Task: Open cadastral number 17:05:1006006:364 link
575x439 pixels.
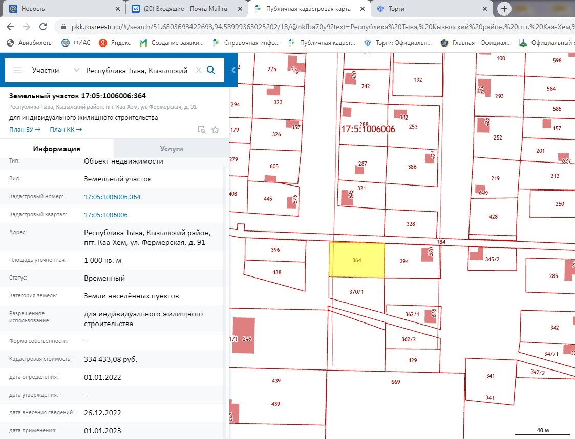Action: (x=112, y=197)
